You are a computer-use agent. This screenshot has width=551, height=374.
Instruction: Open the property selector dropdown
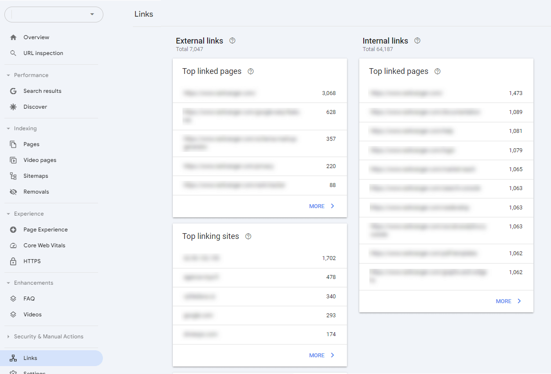coord(92,15)
